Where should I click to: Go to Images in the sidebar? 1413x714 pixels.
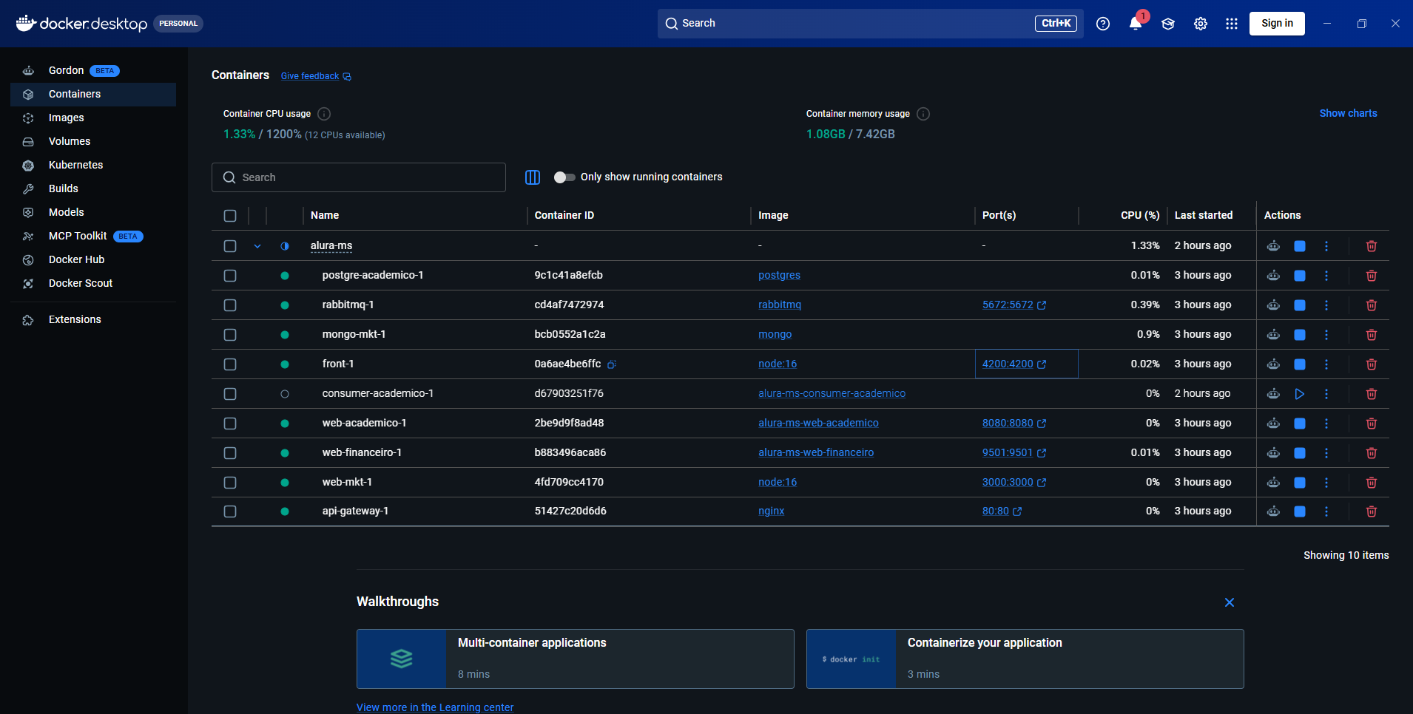click(67, 118)
